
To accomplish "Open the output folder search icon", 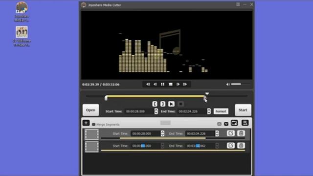I will [x=234, y=123].
